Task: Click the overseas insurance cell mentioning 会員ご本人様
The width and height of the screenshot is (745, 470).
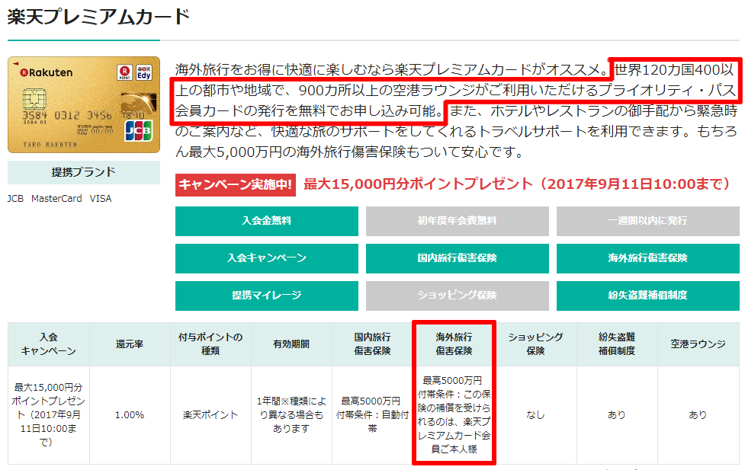Action: pos(454,415)
